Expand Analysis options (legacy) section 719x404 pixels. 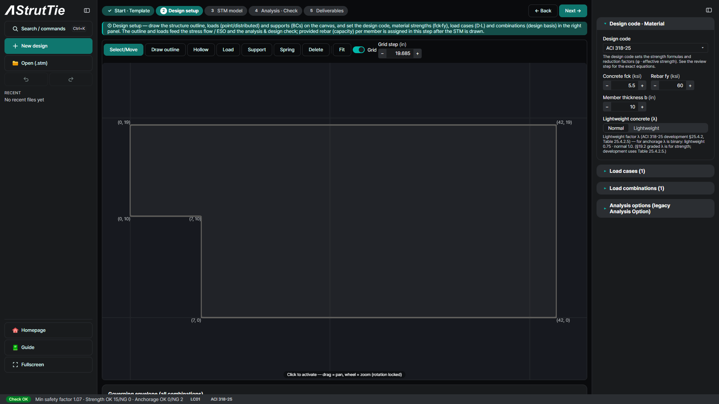point(655,208)
